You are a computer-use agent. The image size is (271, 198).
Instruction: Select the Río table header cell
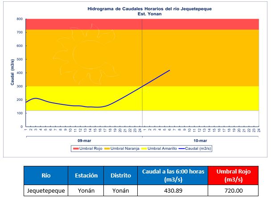point(45,175)
